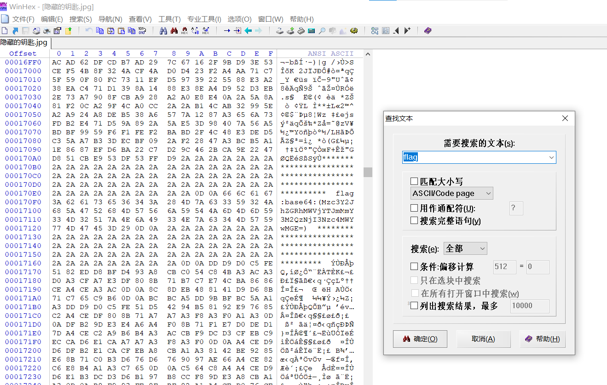Click the black right-arrow plus icon
This screenshot has height=385, width=607.
coord(407,31)
